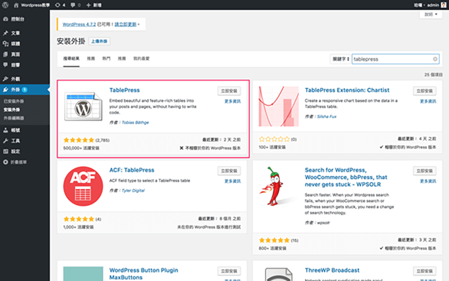
Task: Open Plugin Editor submenu (外掛編輯器)
Action: 14,118
